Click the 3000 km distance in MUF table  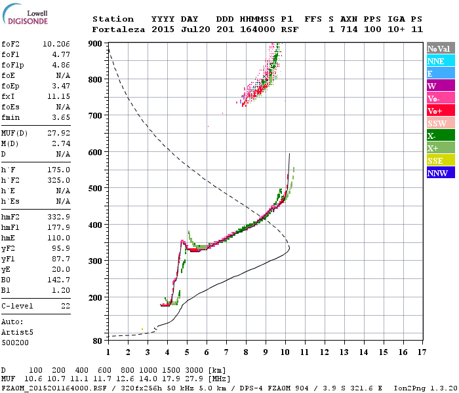(x=194, y=371)
